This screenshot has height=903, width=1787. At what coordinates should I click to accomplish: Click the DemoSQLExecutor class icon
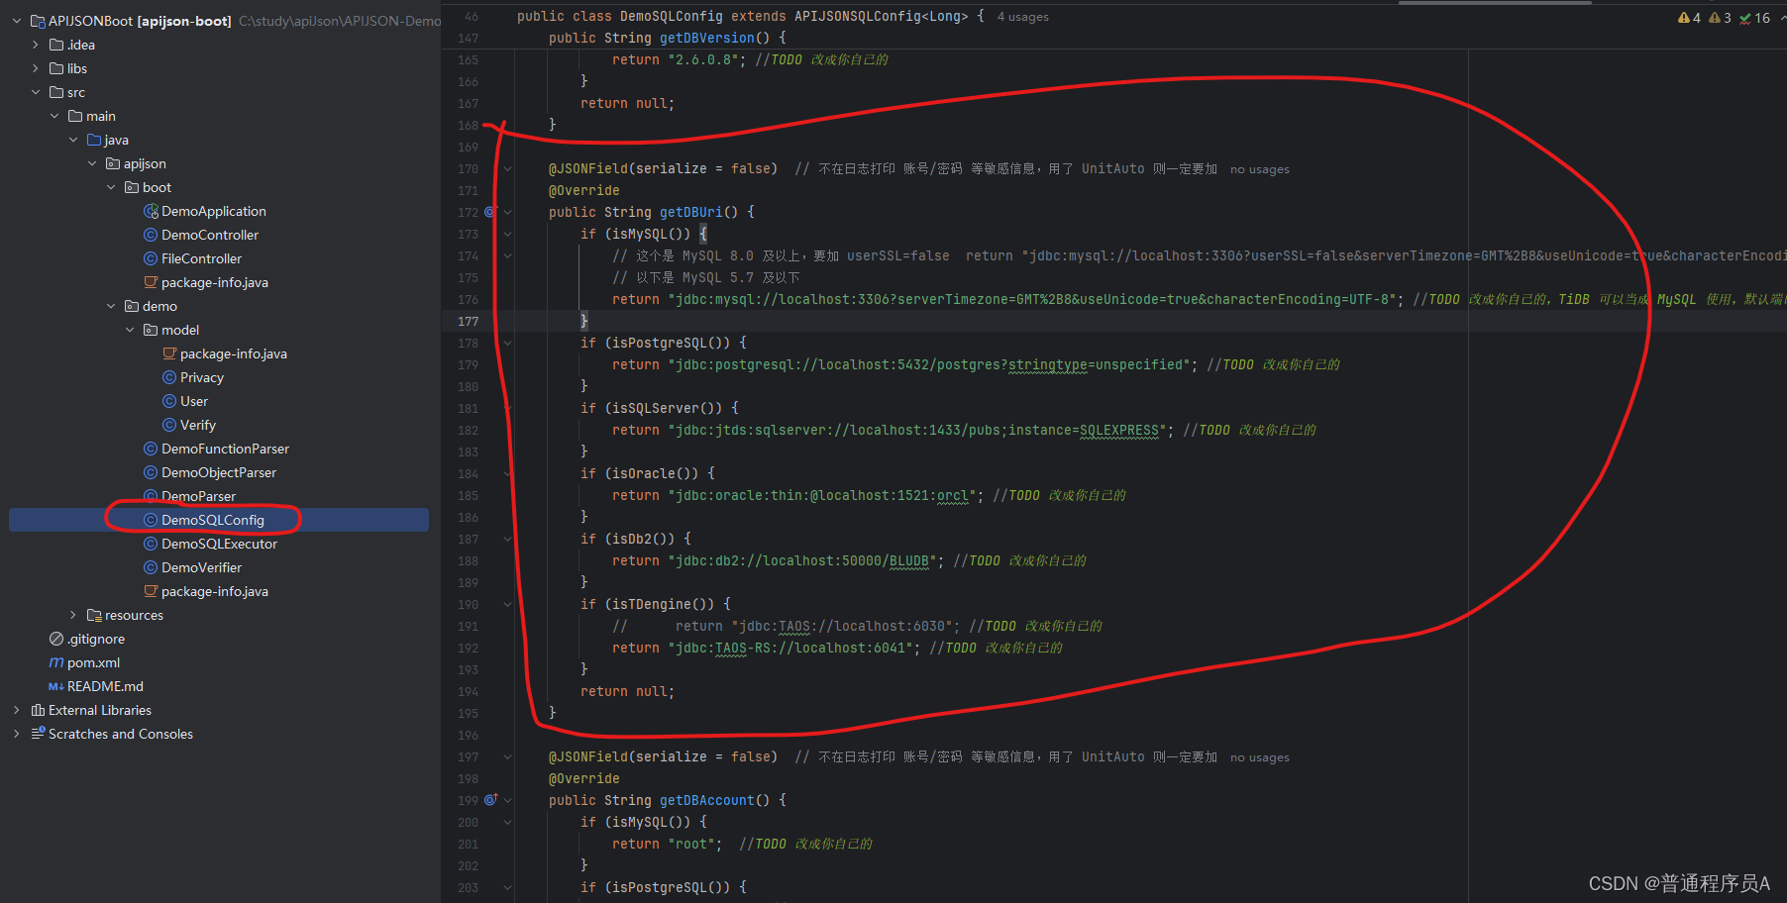click(x=151, y=544)
